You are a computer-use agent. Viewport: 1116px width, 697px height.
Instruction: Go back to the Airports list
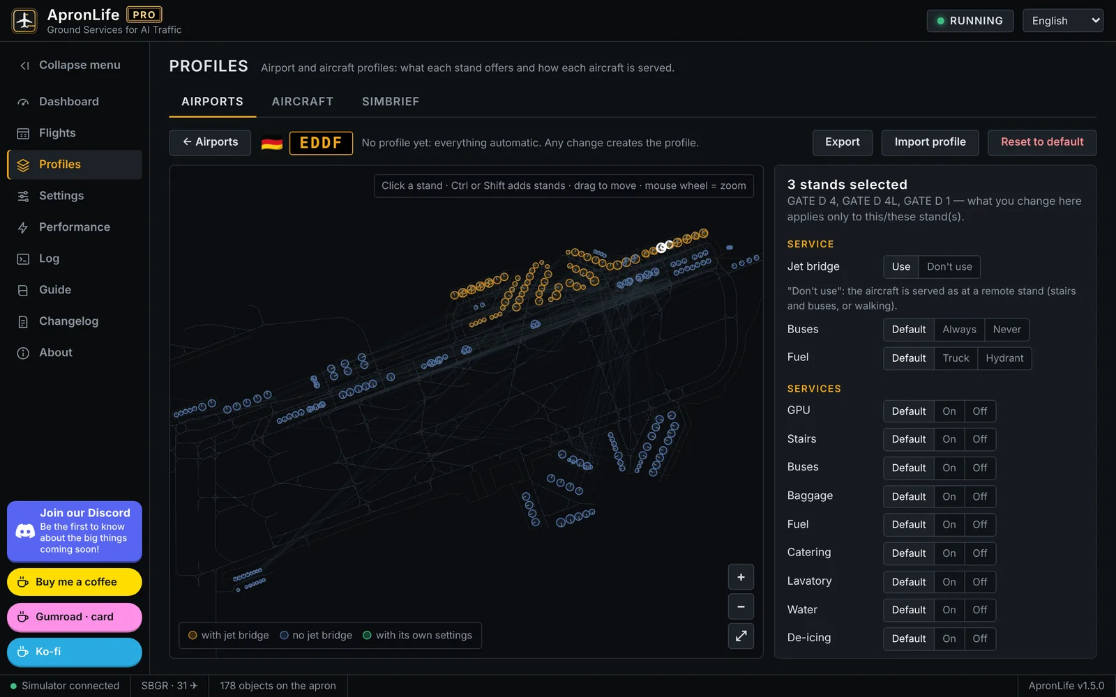(210, 142)
